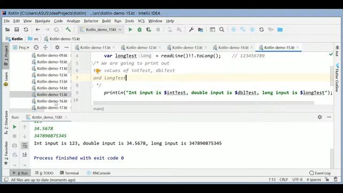Viewport: 343px width, 193px height.
Task: Click the editor horizontal scrollbar
Action: (204, 103)
